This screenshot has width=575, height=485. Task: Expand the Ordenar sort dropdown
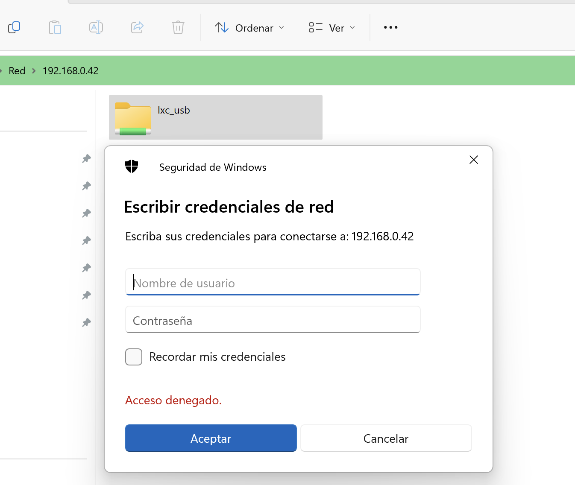[x=249, y=28]
